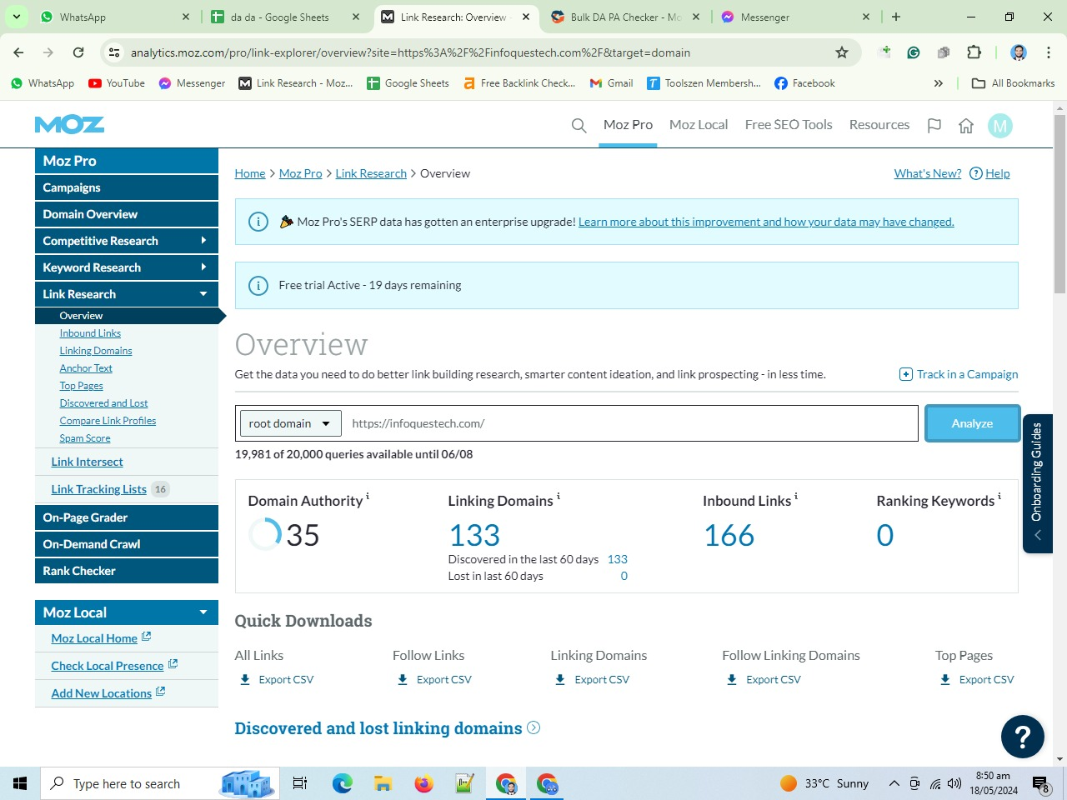Open site information icon in address bar
The height and width of the screenshot is (800, 1067).
coord(114,52)
